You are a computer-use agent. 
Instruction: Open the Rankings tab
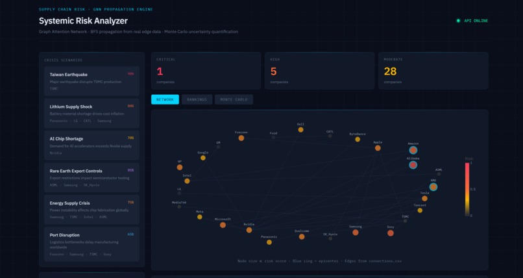point(197,99)
